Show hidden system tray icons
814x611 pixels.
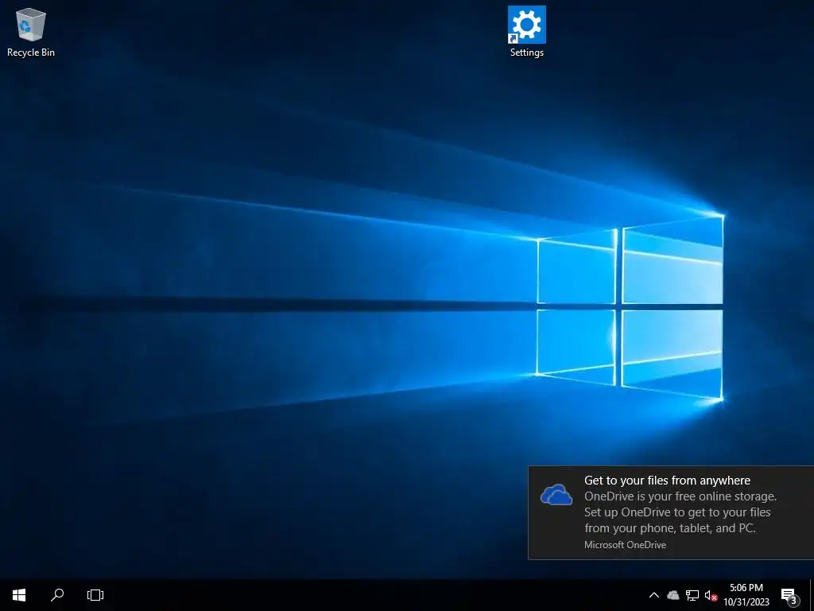point(654,595)
